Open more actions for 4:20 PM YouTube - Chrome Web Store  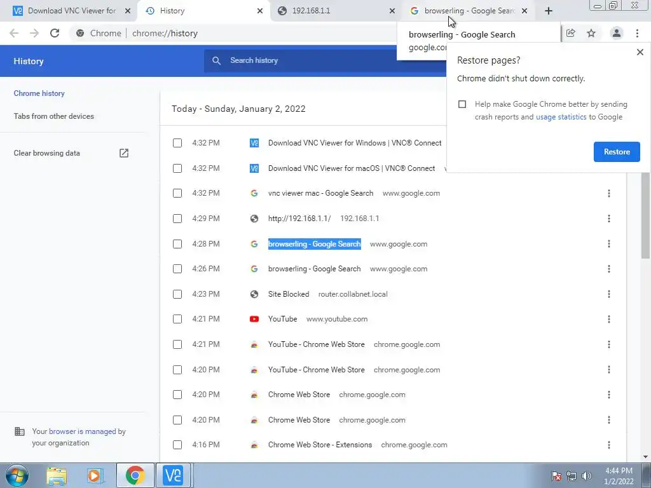tap(608, 370)
